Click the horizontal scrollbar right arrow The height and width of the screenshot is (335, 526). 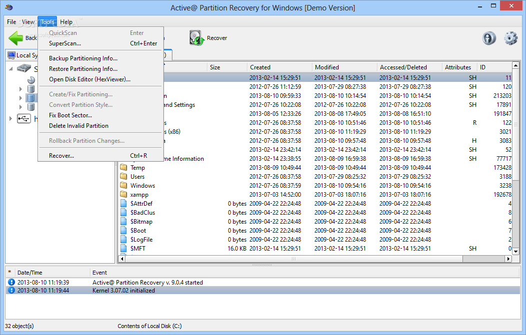(x=508, y=259)
